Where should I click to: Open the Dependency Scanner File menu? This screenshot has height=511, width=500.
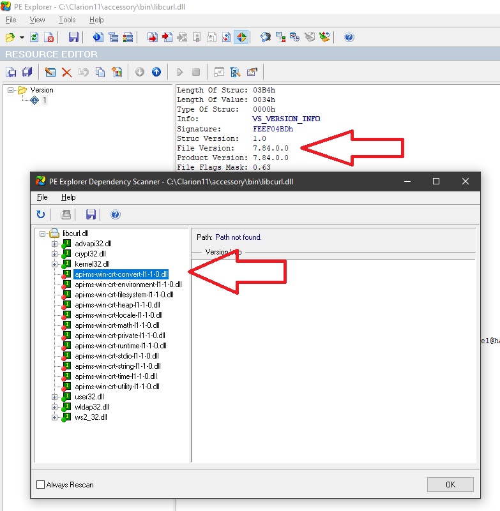42,197
